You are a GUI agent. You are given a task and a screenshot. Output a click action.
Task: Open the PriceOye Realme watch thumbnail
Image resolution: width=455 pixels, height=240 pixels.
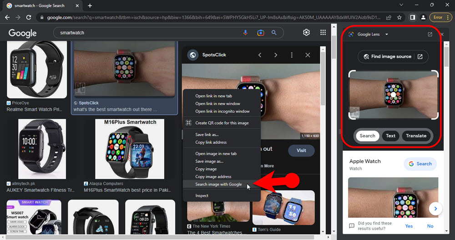tap(37, 69)
